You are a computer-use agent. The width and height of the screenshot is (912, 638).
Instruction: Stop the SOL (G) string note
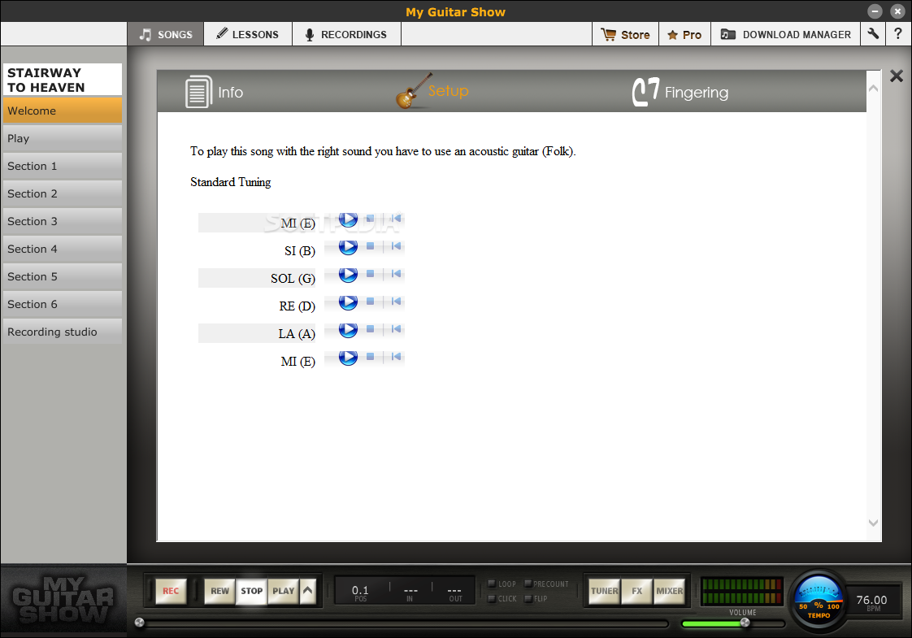[370, 274]
